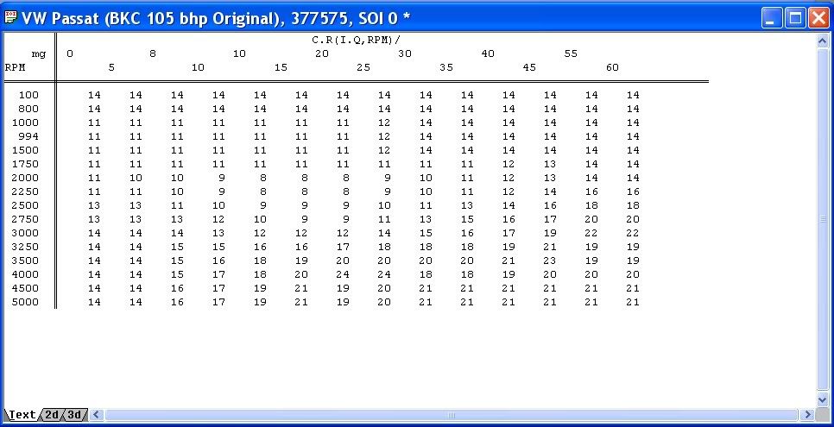Click the horizontal scrollbar left arrow
The image size is (834, 427).
[x=97, y=415]
